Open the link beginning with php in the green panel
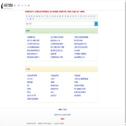126x126 pixels. click(x=80, y=57)
